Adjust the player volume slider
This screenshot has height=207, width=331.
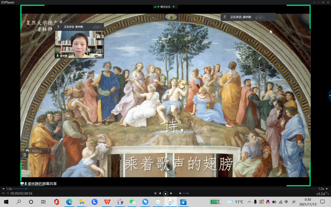(x=186, y=193)
